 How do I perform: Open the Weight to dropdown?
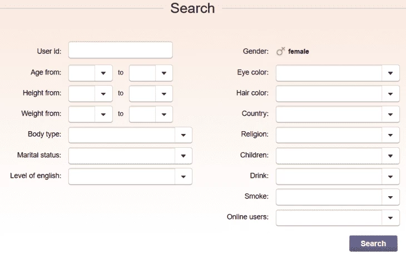click(151, 114)
